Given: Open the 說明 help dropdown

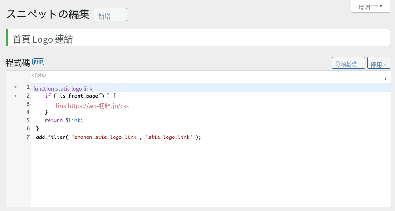Looking at the screenshot, I should click(370, 6).
